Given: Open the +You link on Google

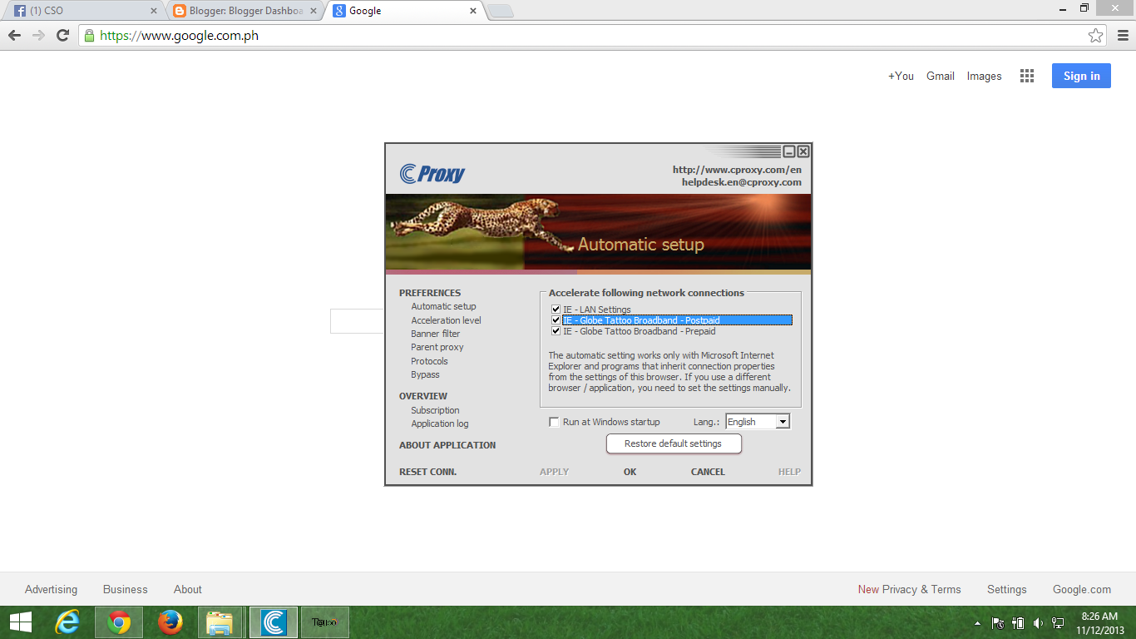Looking at the screenshot, I should tap(901, 76).
